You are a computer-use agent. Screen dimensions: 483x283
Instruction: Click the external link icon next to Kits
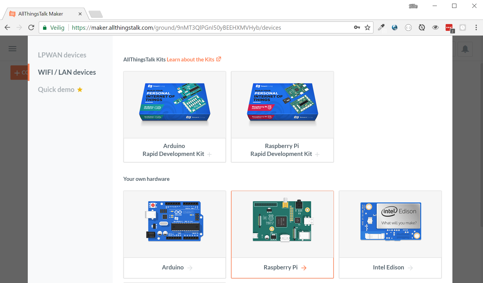219,59
